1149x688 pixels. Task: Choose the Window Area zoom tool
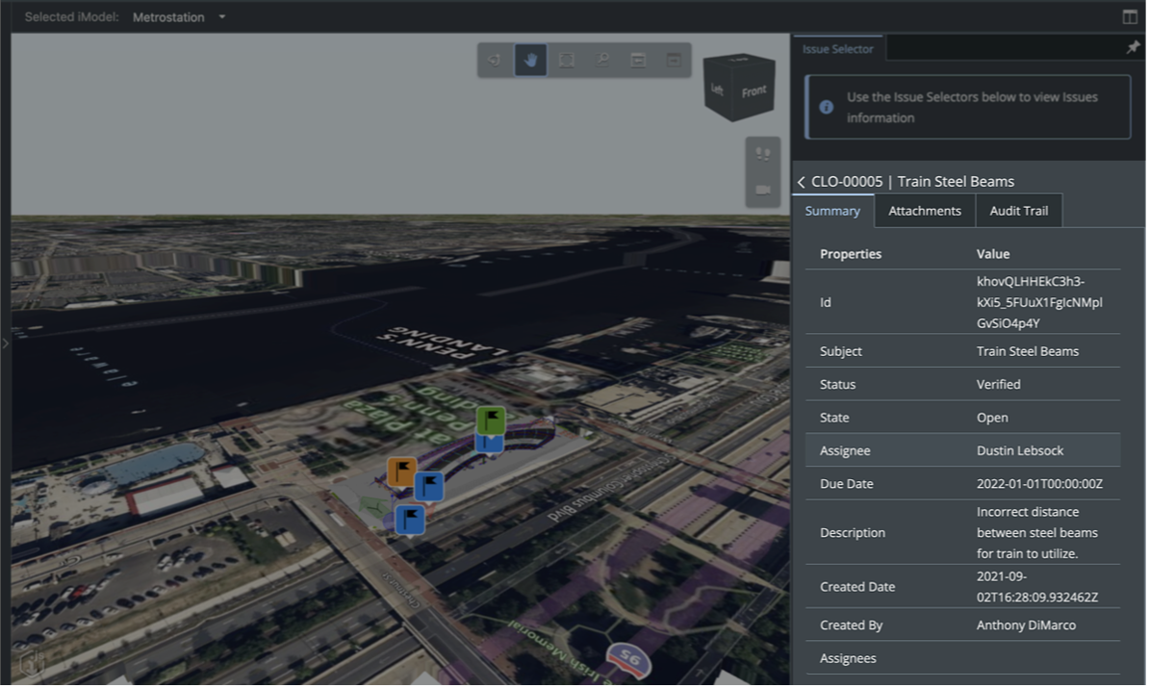[x=602, y=60]
